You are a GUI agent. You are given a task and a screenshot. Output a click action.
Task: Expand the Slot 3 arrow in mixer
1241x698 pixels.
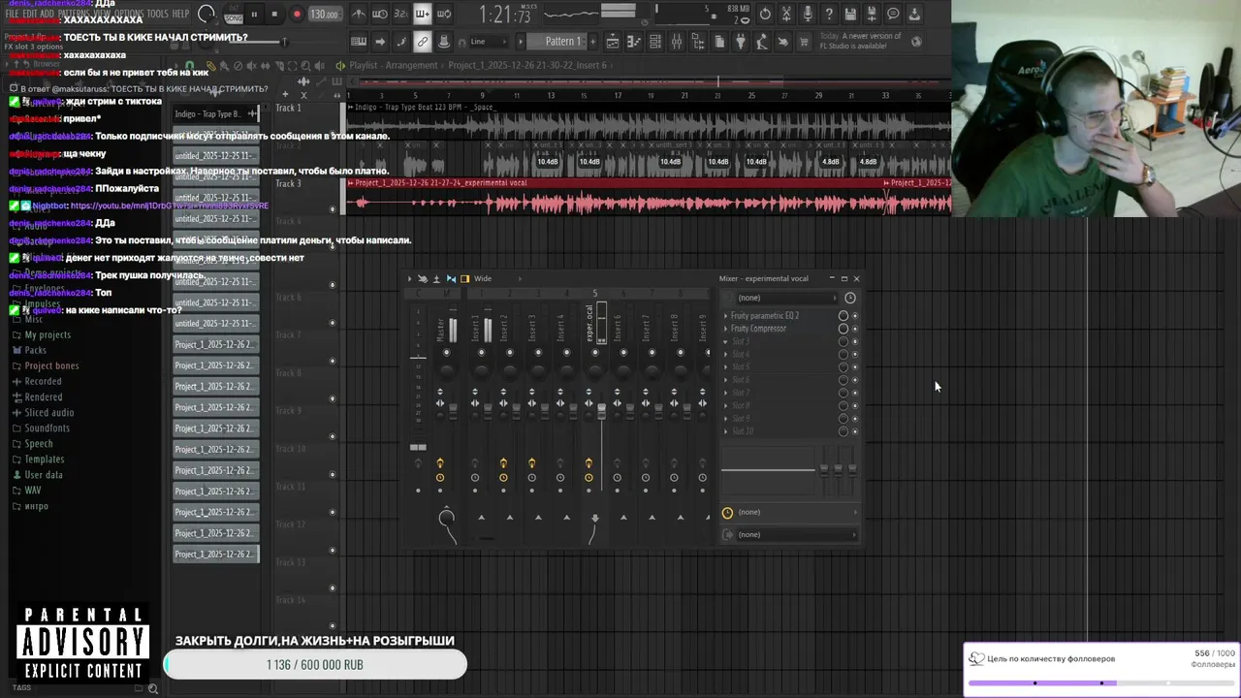point(725,341)
